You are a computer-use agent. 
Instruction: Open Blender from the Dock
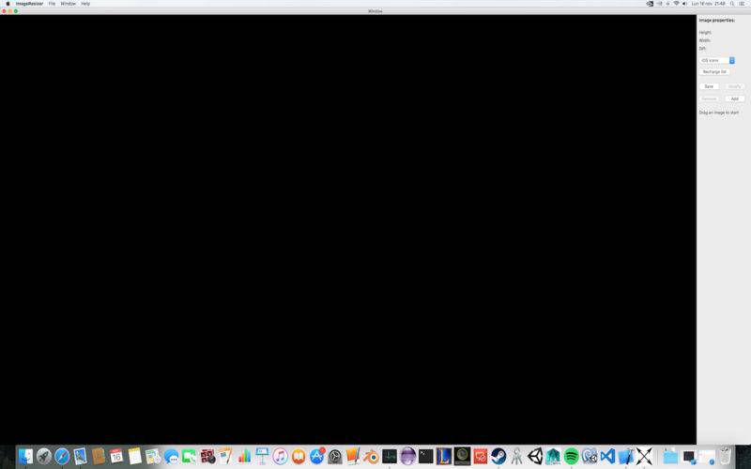click(x=371, y=456)
